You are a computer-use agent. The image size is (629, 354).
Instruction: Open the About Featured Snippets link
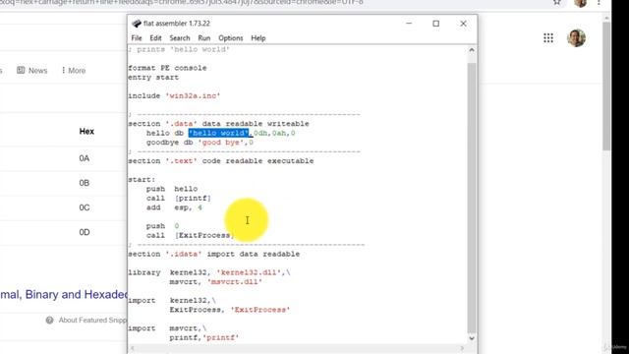pyautogui.click(x=92, y=320)
